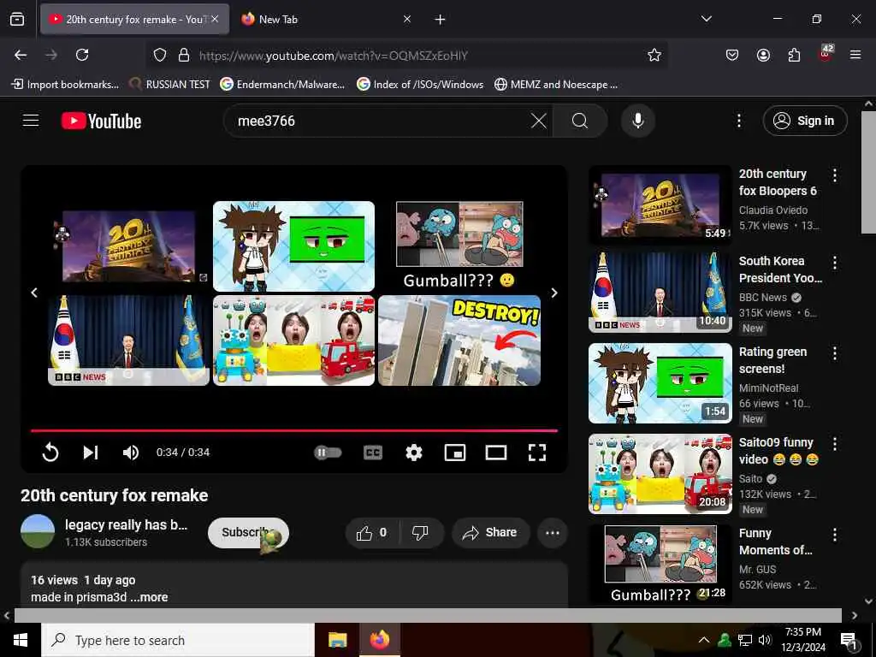
Task: Enter full screen mode
Action: 537,452
